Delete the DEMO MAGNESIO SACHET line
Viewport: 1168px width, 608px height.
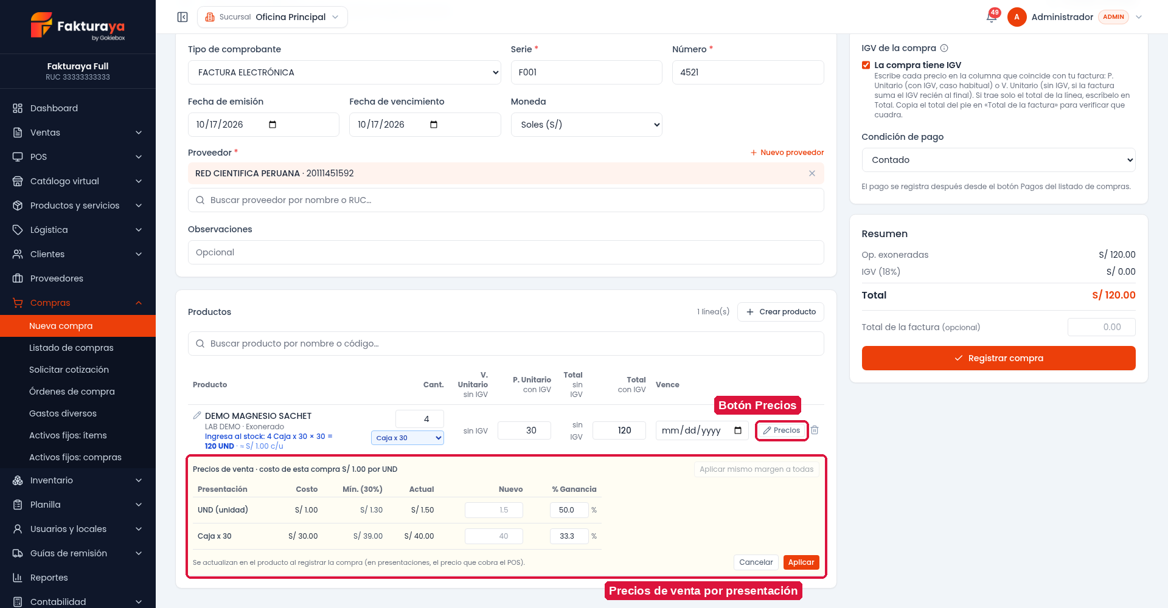point(815,430)
